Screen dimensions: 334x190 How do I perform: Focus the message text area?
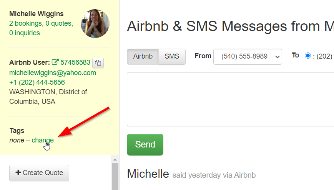231,99
